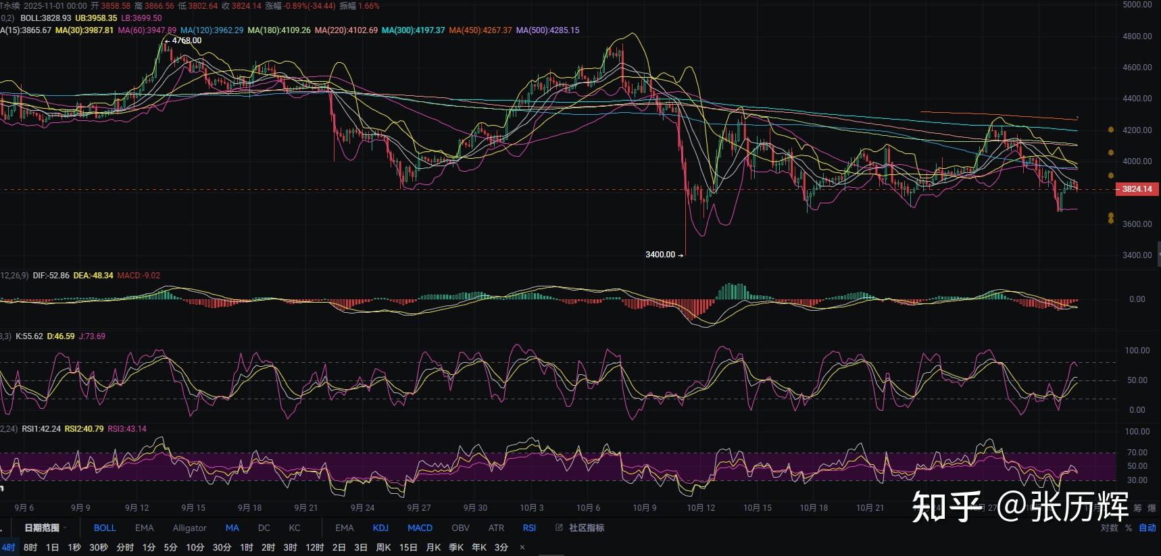This screenshot has height=556, width=1161.
Task: Switch to the 1日 daily timeframe
Action: pyautogui.click(x=52, y=547)
